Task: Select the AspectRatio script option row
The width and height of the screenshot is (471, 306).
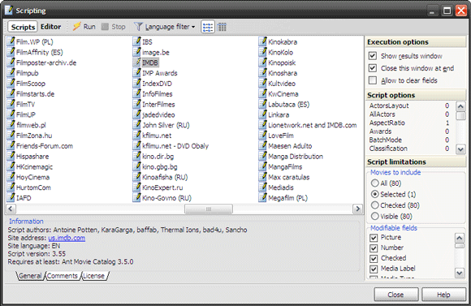Action: 409,123
